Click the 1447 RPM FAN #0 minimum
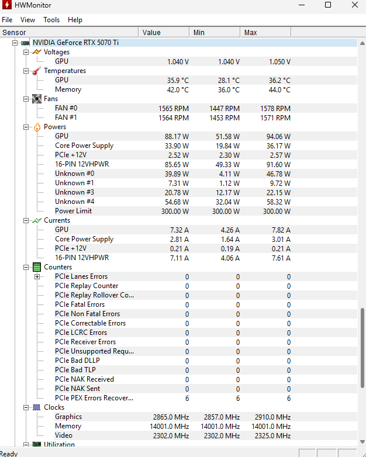 coord(225,109)
